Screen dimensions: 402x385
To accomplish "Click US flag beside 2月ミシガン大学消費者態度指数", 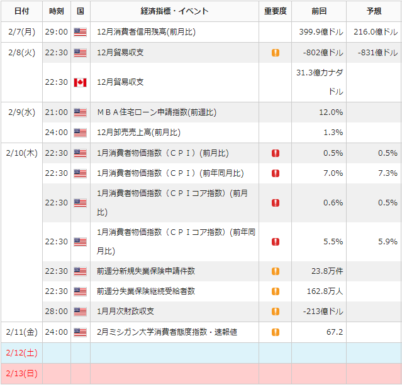I will pyautogui.click(x=80, y=332).
